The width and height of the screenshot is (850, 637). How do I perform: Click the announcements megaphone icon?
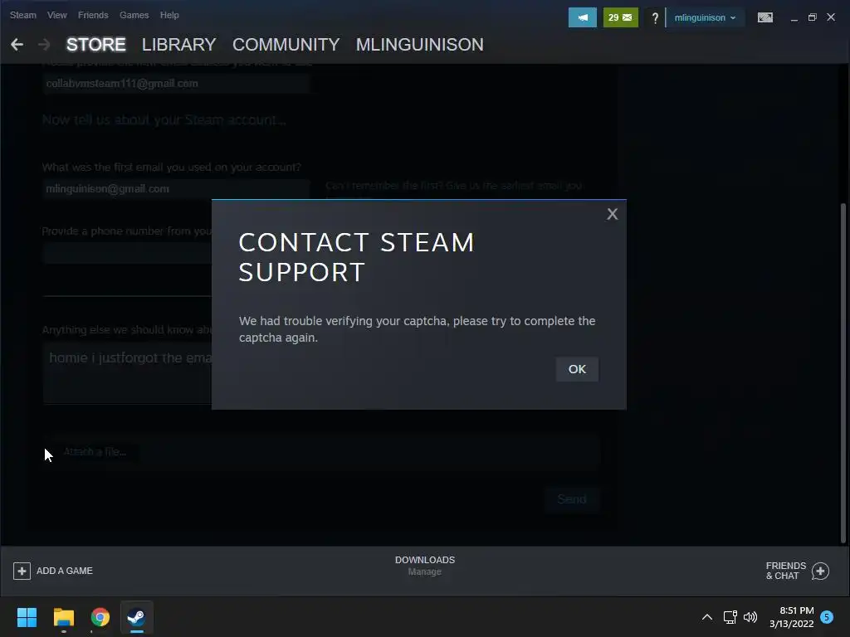[582, 17]
